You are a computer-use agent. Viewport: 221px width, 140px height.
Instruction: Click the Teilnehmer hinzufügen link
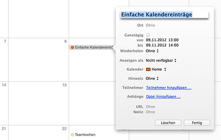pyautogui.click(x=169, y=88)
